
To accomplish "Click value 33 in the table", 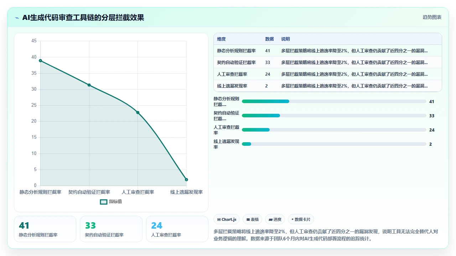I will 268,63.
